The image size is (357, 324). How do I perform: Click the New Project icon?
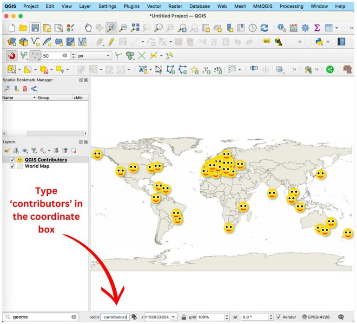click(11, 28)
